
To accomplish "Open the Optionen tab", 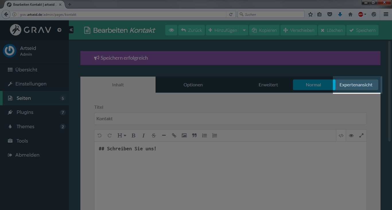I will pyautogui.click(x=193, y=85).
